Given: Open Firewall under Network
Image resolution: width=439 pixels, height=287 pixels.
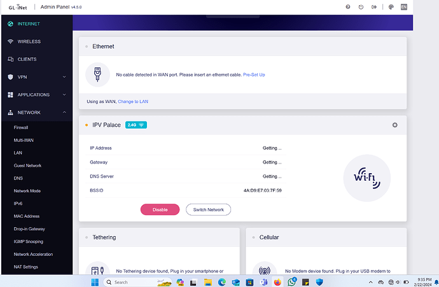Looking at the screenshot, I should 21,127.
